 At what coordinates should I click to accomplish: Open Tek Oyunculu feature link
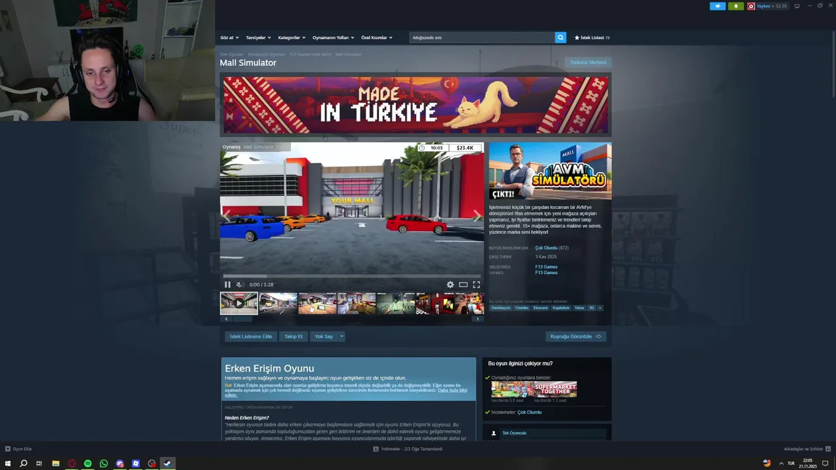coord(514,433)
